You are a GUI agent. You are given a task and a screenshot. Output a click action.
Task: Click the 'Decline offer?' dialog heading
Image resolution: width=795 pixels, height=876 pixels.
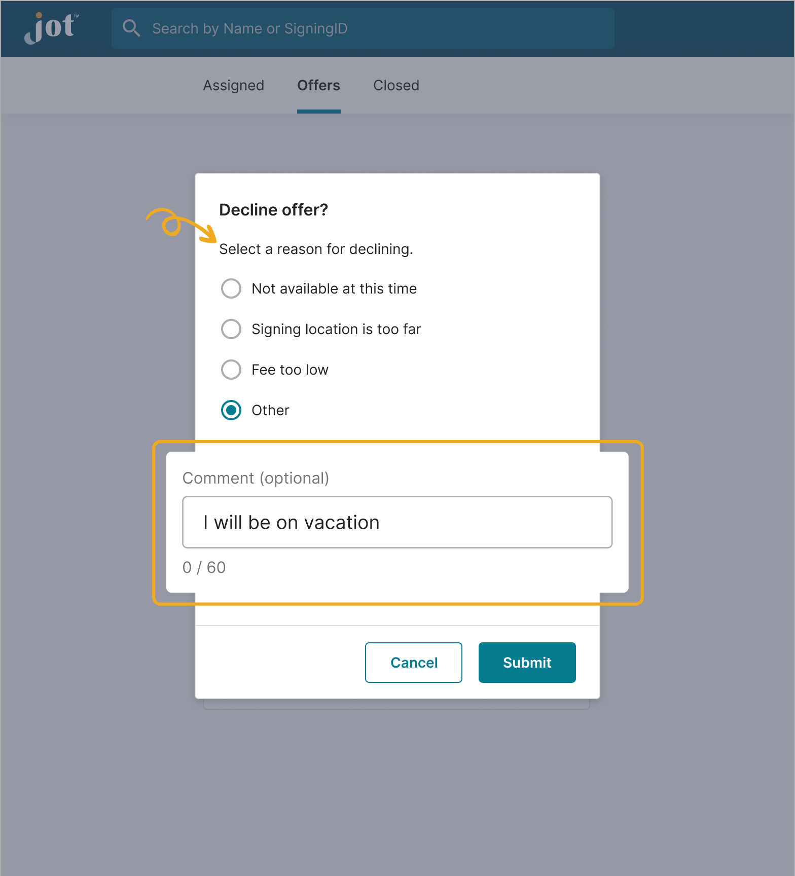click(x=274, y=209)
